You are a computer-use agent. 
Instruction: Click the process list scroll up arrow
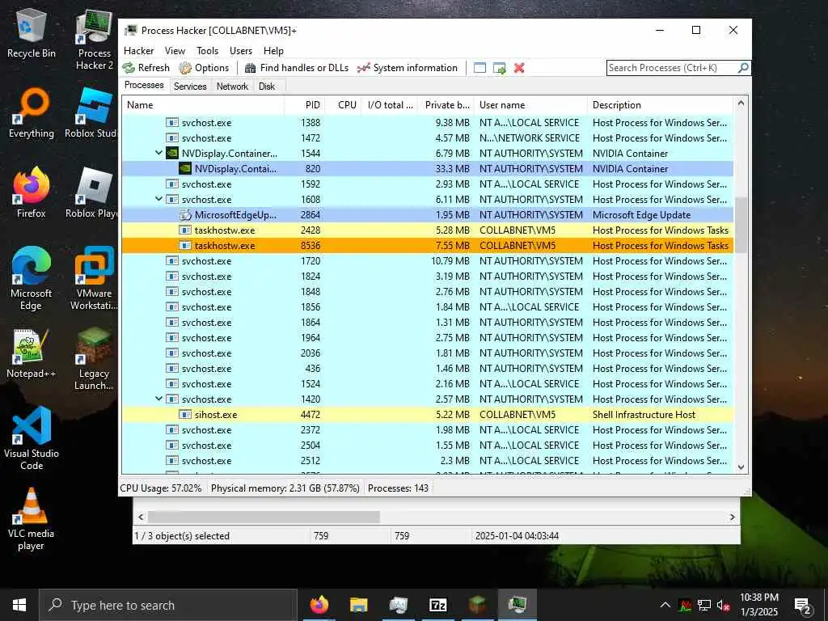coord(741,103)
